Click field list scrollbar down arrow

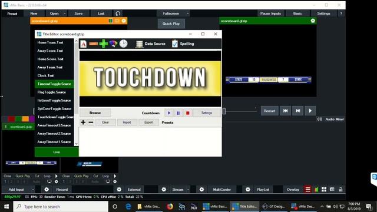[x=77, y=144]
